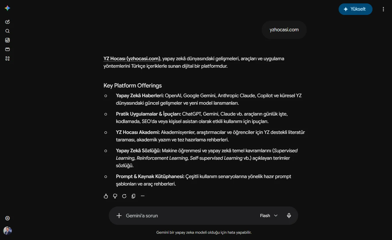Give the response a thumbs up
Screen dimensions: 392x240
point(106,196)
